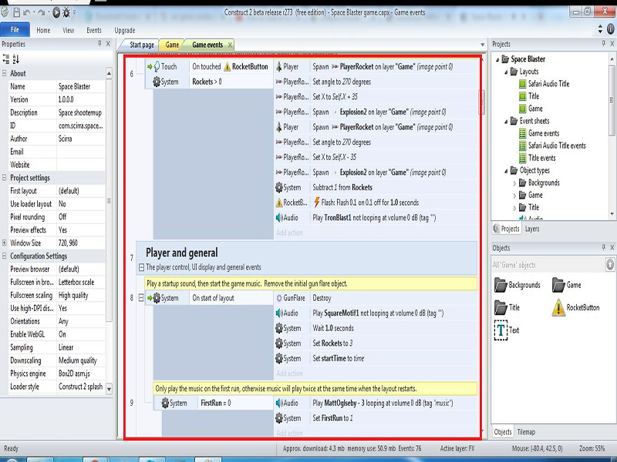Close the Projects panel
Viewport: 617px width, 462px height.
612,44
